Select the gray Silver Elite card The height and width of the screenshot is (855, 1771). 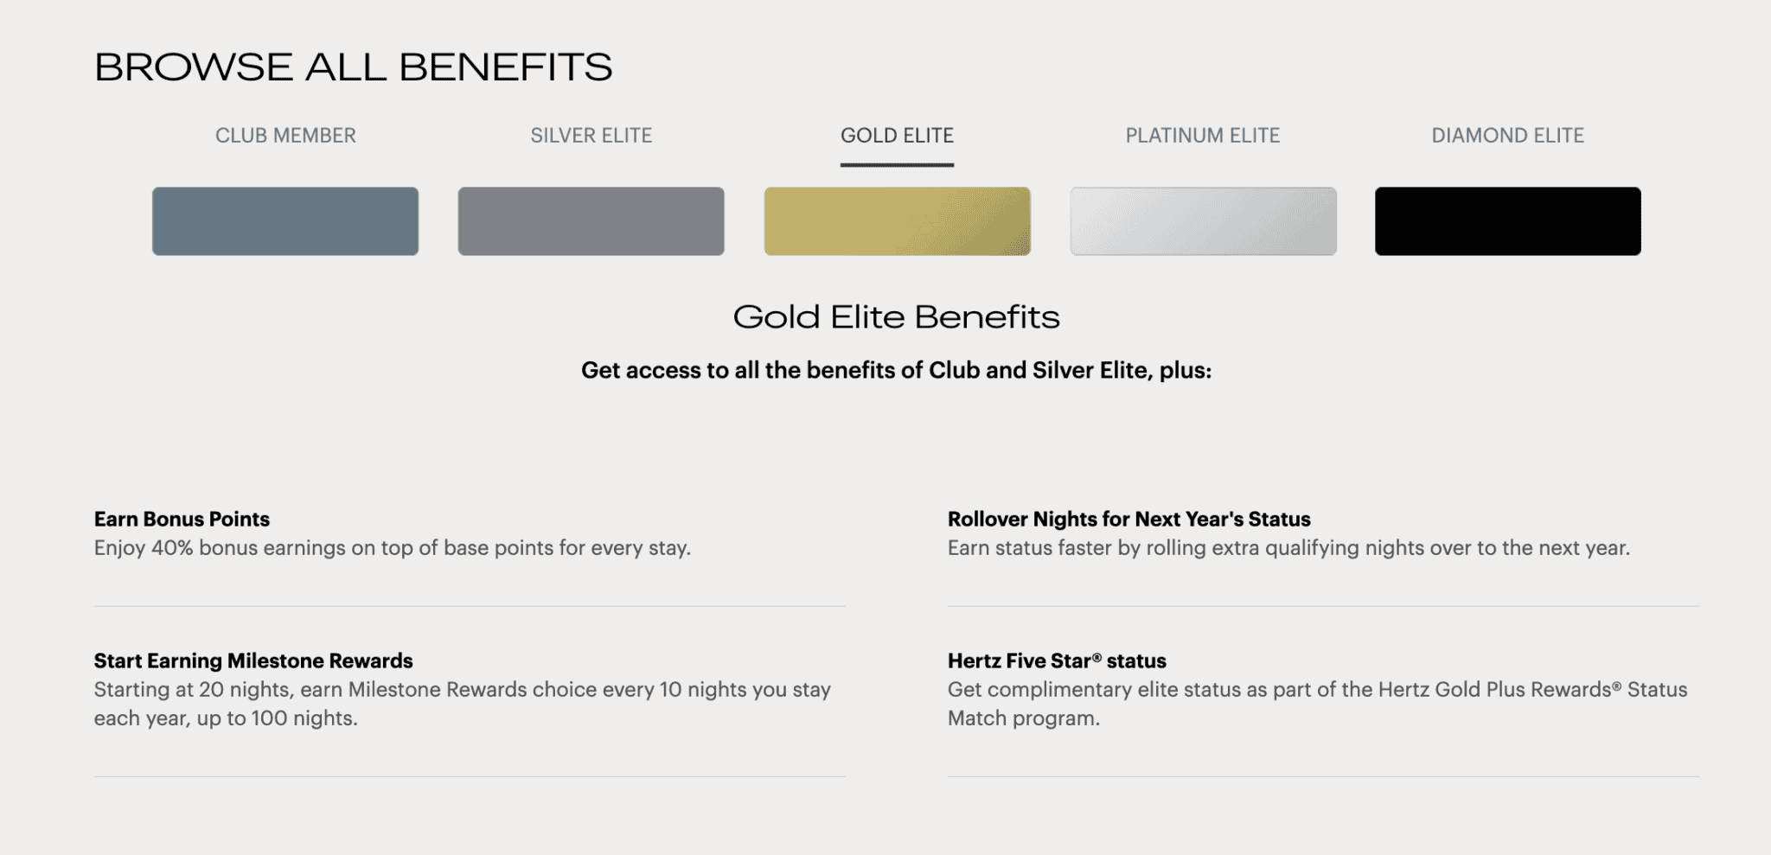point(591,220)
